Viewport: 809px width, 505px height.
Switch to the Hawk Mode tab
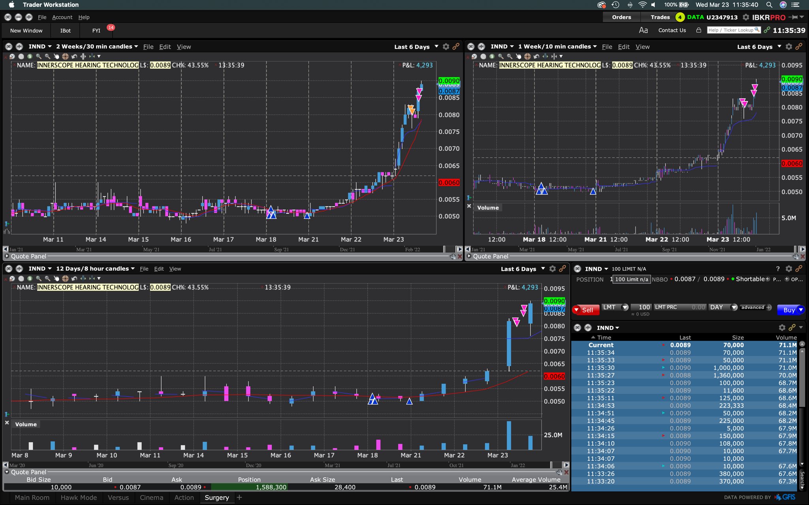(x=79, y=498)
